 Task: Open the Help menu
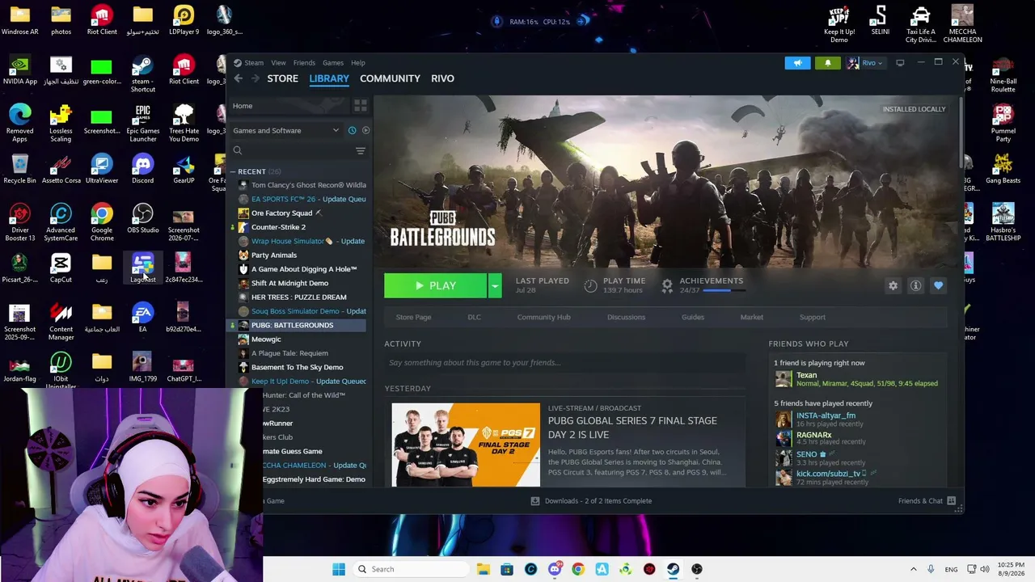tap(358, 62)
